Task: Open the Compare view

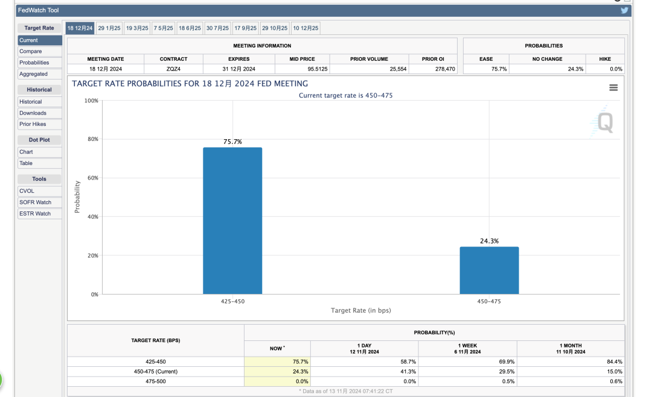Action: coord(40,51)
